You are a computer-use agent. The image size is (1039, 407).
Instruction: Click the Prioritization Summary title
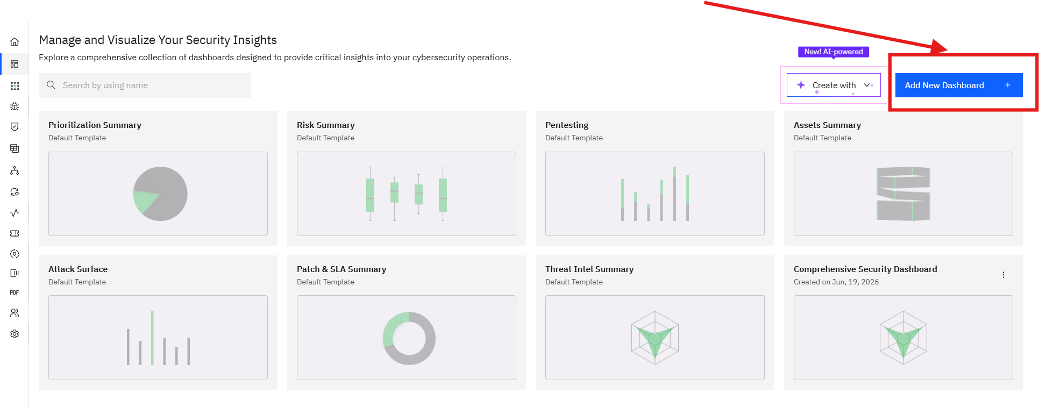click(95, 125)
